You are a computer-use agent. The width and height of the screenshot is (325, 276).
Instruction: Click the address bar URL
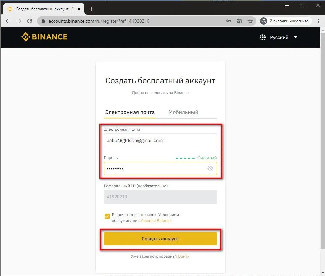(99, 21)
